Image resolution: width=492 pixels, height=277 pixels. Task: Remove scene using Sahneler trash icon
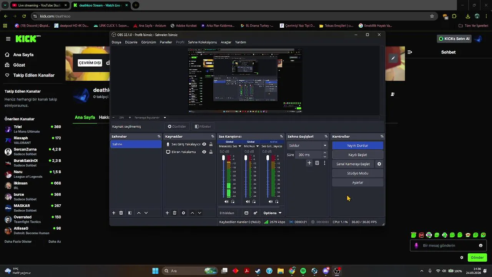coord(121,213)
